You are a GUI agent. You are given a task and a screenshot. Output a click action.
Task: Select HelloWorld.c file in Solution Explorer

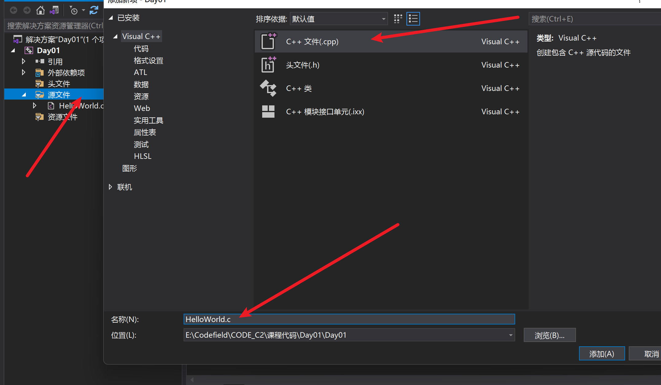click(x=81, y=106)
